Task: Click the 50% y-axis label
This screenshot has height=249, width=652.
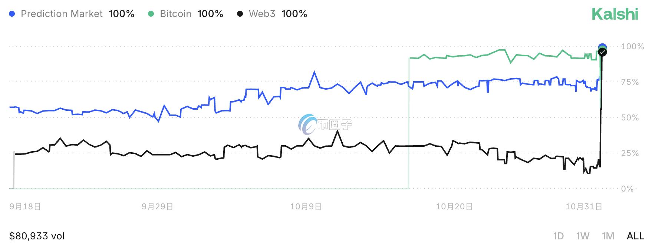Action: [630, 118]
